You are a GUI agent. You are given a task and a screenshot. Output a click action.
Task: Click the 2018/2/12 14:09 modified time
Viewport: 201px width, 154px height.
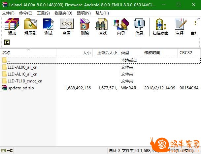[x=160, y=88]
